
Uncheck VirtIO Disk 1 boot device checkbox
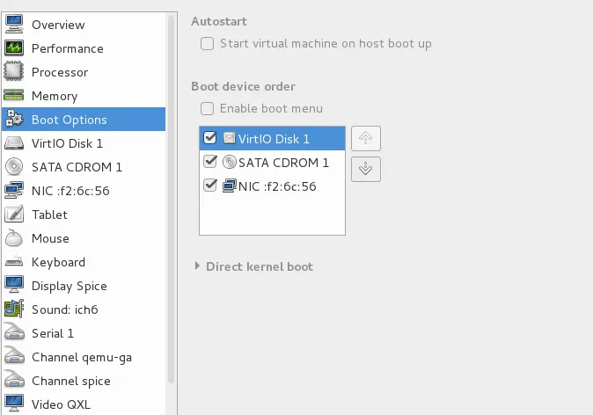(x=209, y=138)
